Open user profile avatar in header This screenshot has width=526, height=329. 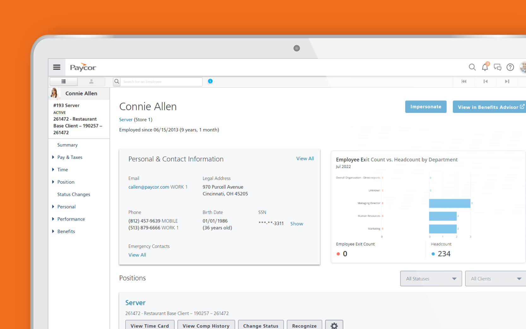click(x=523, y=67)
